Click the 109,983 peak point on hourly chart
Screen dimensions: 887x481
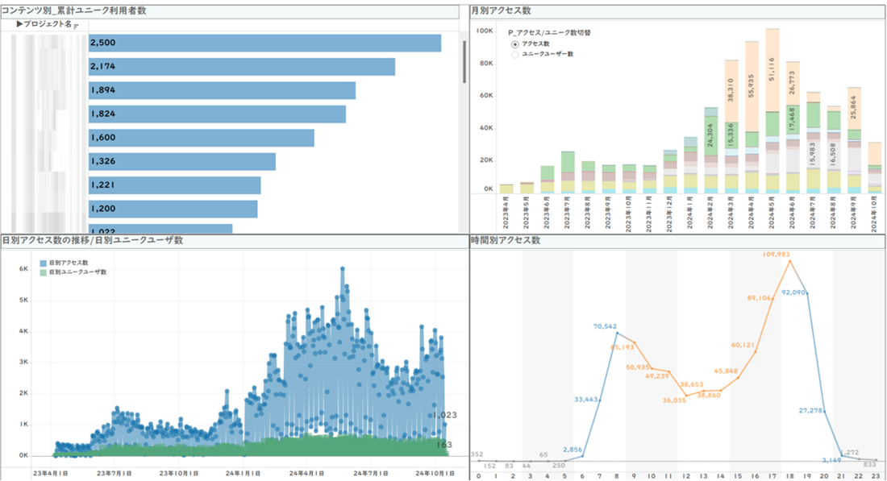coord(789,261)
